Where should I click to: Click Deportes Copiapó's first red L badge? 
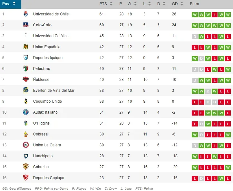194,178
